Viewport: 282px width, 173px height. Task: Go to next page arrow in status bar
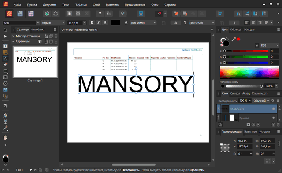pos(31,169)
